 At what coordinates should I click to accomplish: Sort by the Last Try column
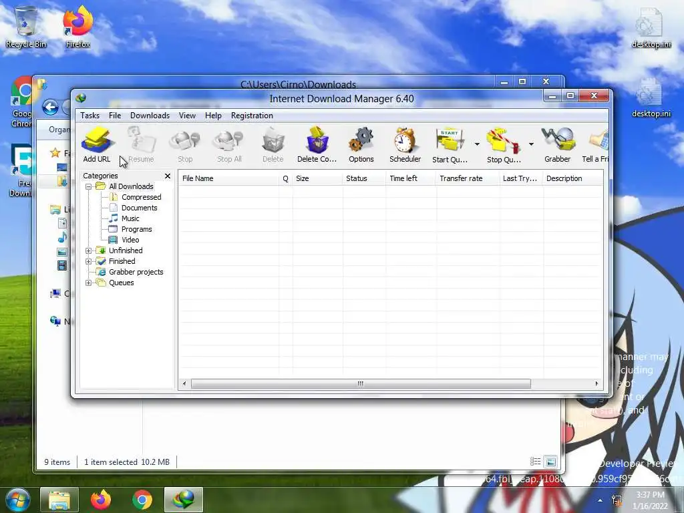(521, 178)
